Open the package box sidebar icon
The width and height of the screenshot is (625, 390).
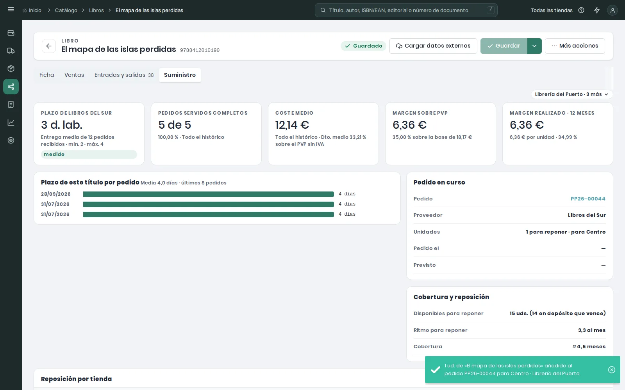(11, 69)
